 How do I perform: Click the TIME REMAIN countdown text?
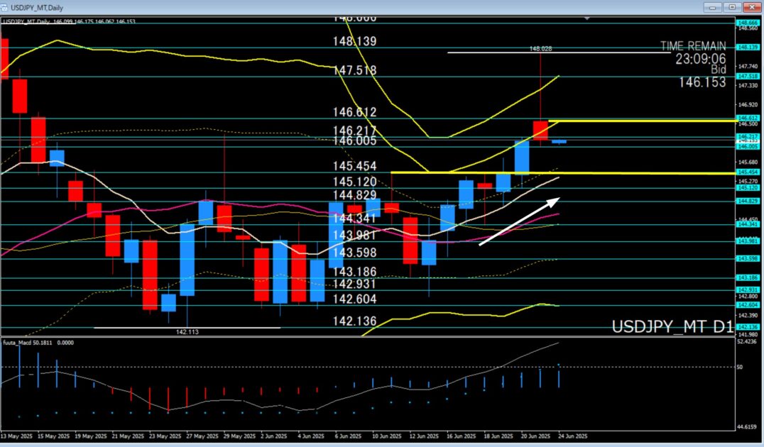[693, 46]
